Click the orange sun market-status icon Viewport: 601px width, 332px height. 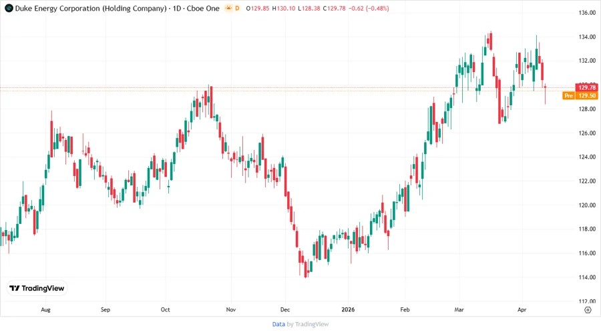[x=229, y=8]
